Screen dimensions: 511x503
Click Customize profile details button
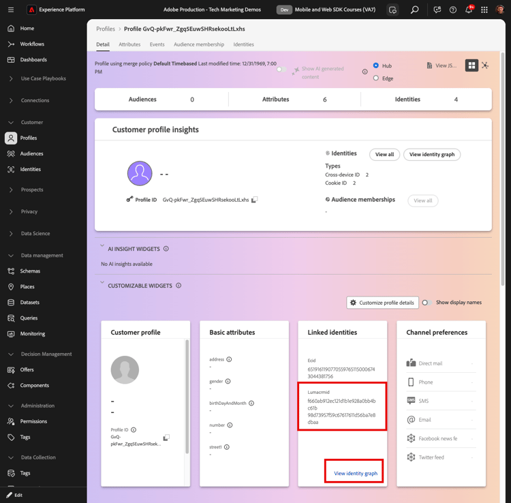coord(382,303)
